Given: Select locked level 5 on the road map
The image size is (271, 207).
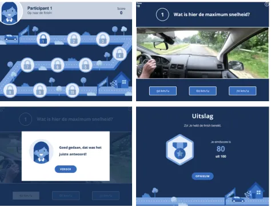Looking at the screenshot, I should pyautogui.click(x=86, y=65).
